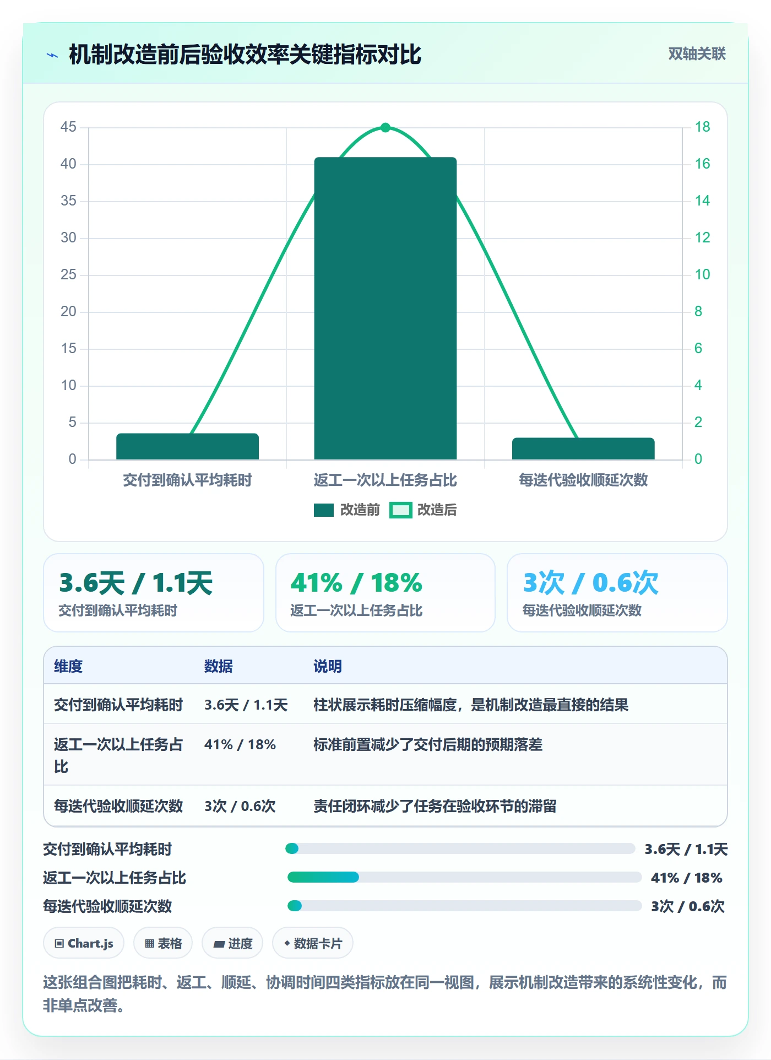Click the chart bar for 每迭代验收顺延次数
This screenshot has width=771, height=1060.
583,449
